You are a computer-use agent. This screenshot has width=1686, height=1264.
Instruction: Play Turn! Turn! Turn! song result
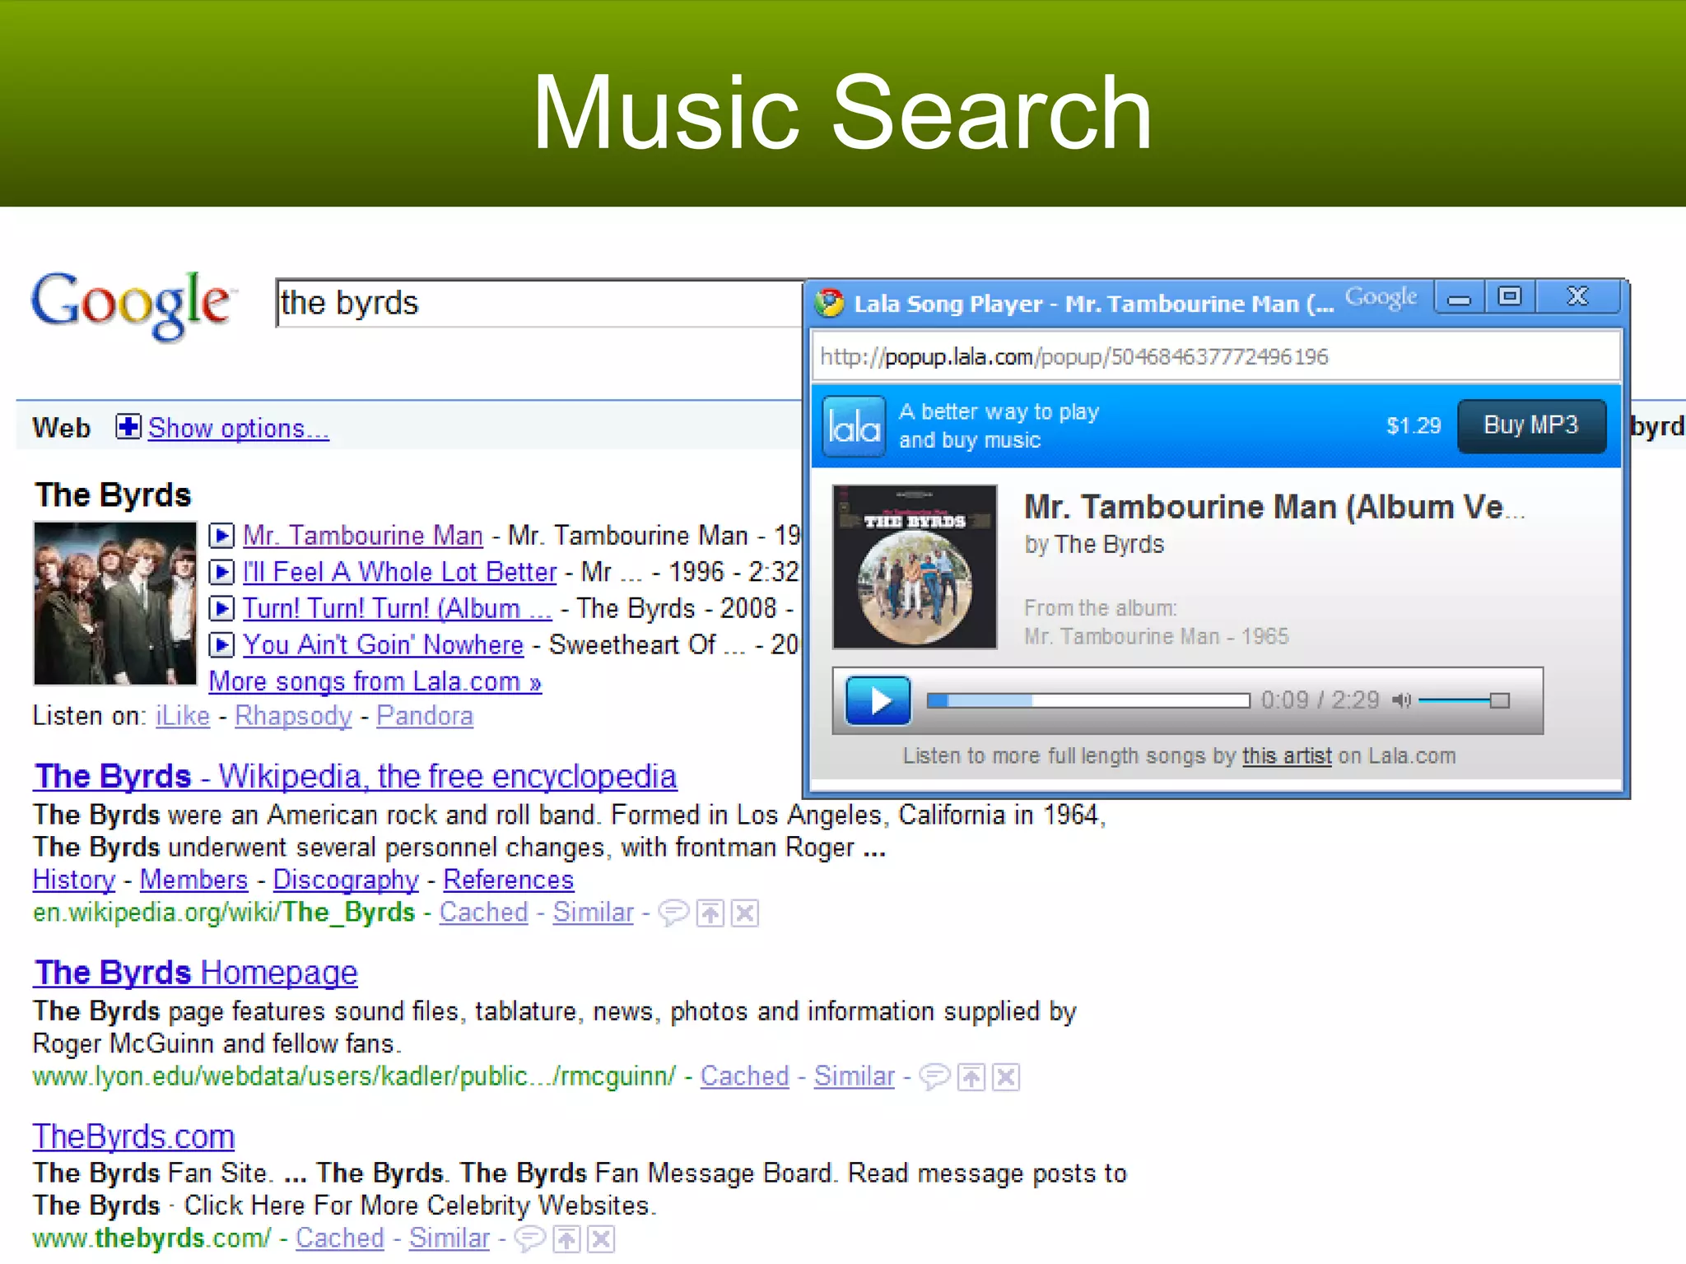pos(221,608)
